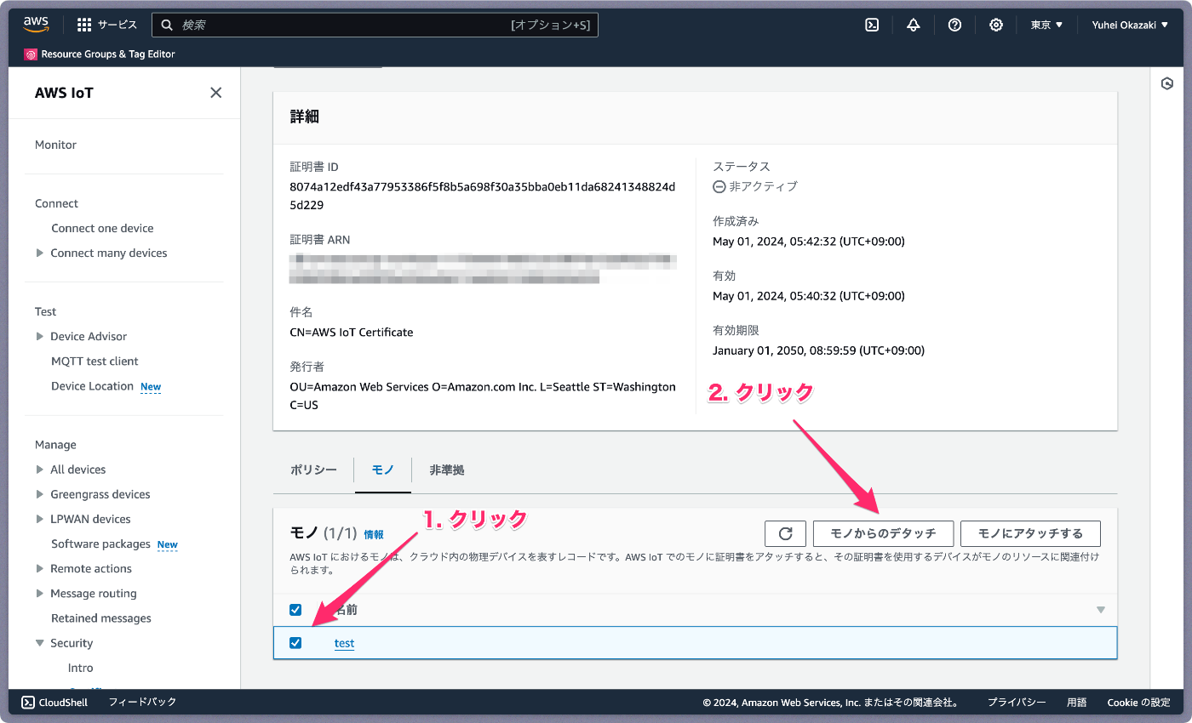Collapse the Security section

click(40, 643)
